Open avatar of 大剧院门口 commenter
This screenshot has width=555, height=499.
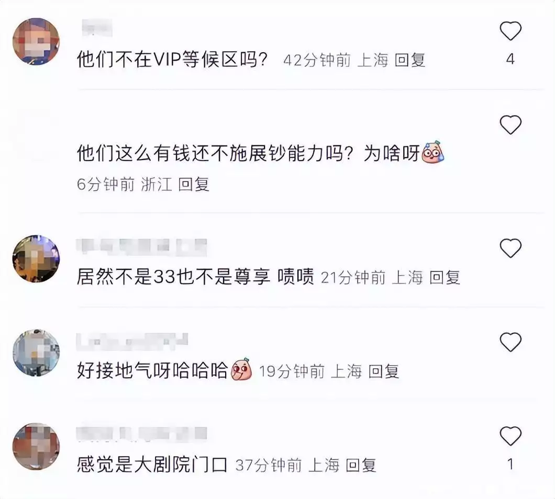tap(36, 446)
